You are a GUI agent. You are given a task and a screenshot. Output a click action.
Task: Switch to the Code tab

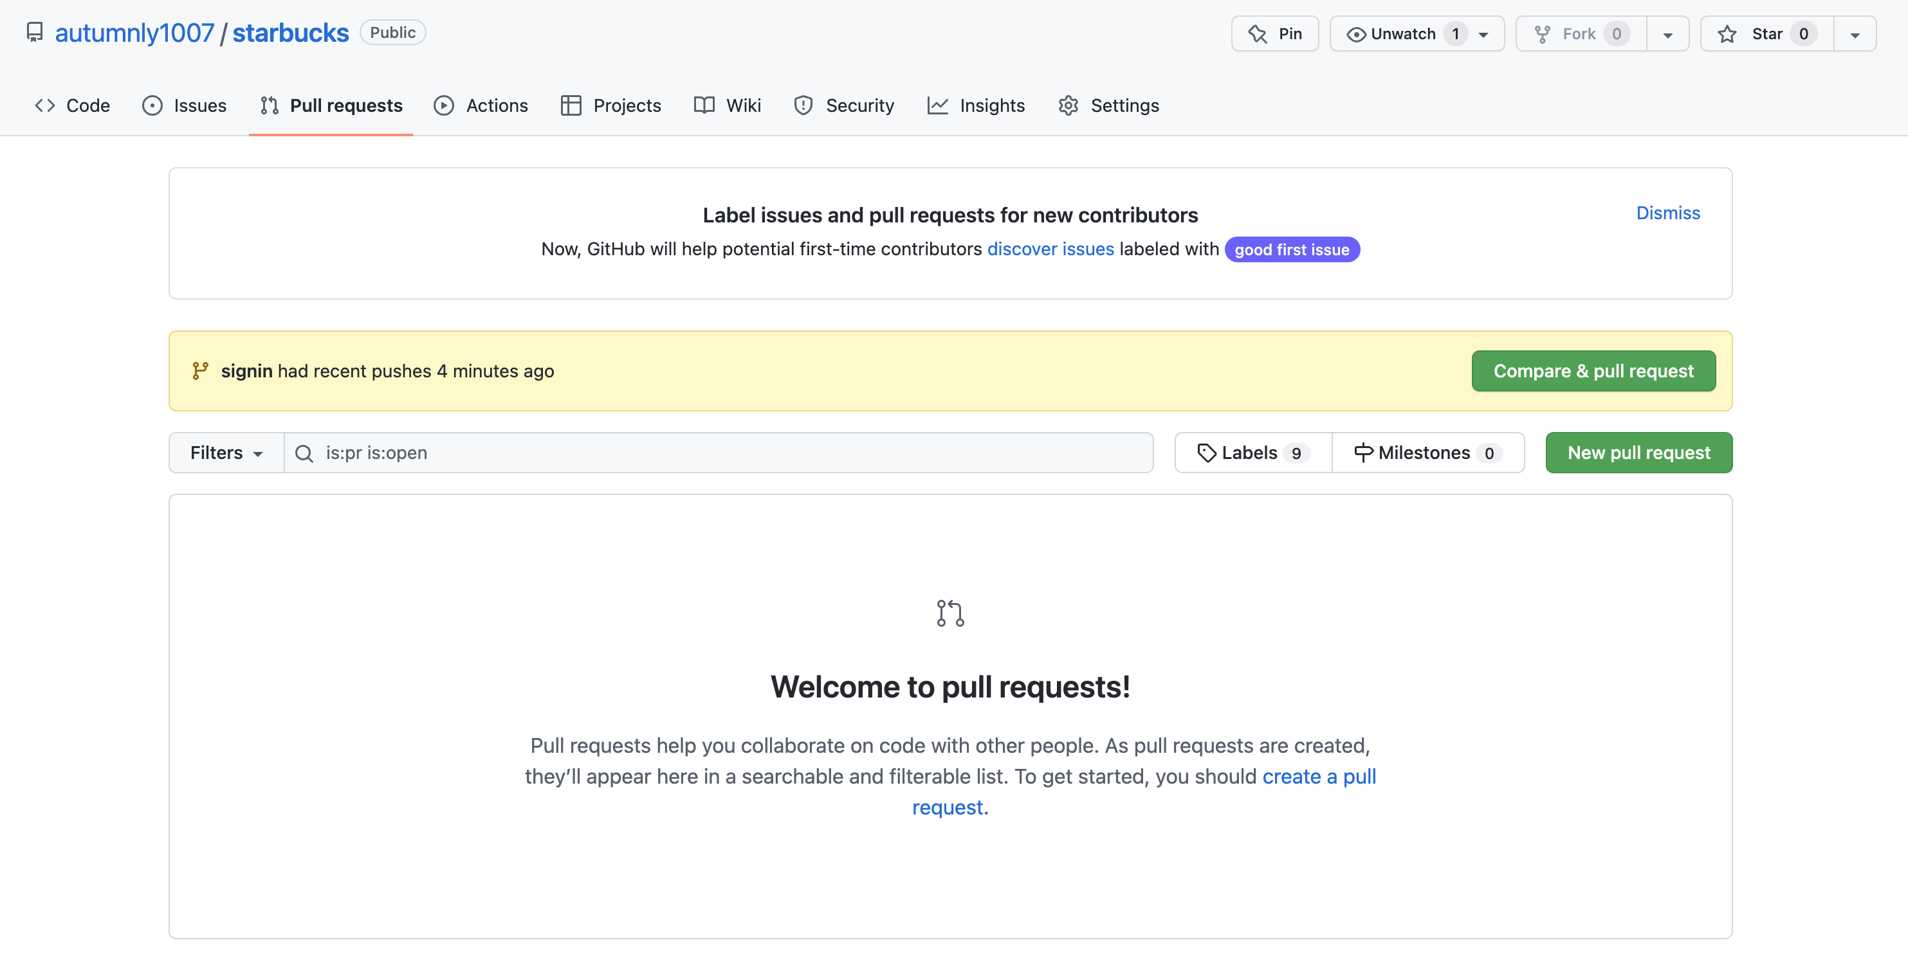tap(73, 106)
